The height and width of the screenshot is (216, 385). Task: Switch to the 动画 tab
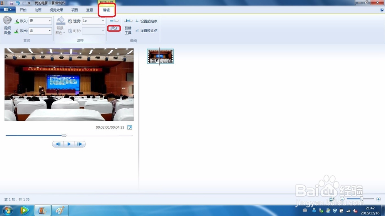[38, 10]
